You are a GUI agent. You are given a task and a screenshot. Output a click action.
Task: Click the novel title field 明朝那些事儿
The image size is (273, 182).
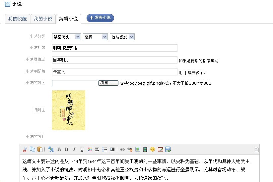114,48
